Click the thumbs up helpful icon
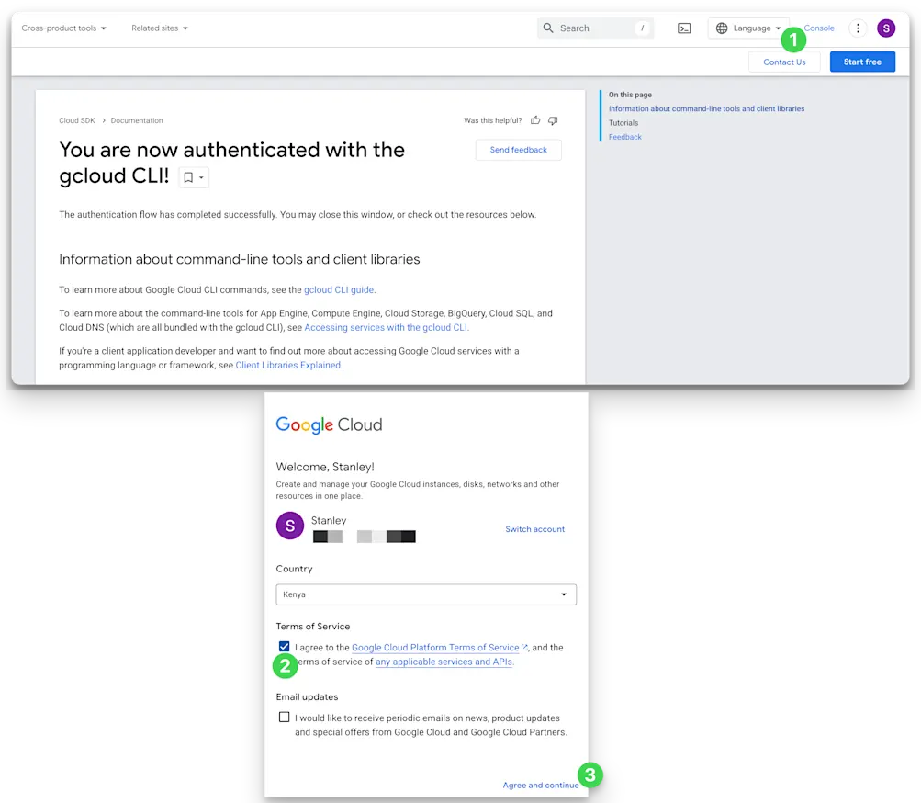This screenshot has height=803, width=921. click(535, 120)
